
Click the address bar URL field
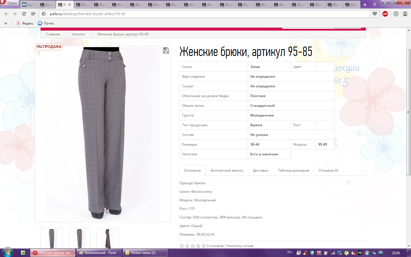pyautogui.click(x=200, y=14)
